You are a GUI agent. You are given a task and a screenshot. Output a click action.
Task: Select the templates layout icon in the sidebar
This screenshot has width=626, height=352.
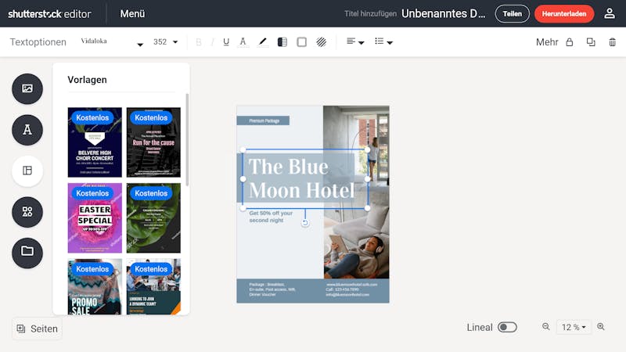(27, 171)
